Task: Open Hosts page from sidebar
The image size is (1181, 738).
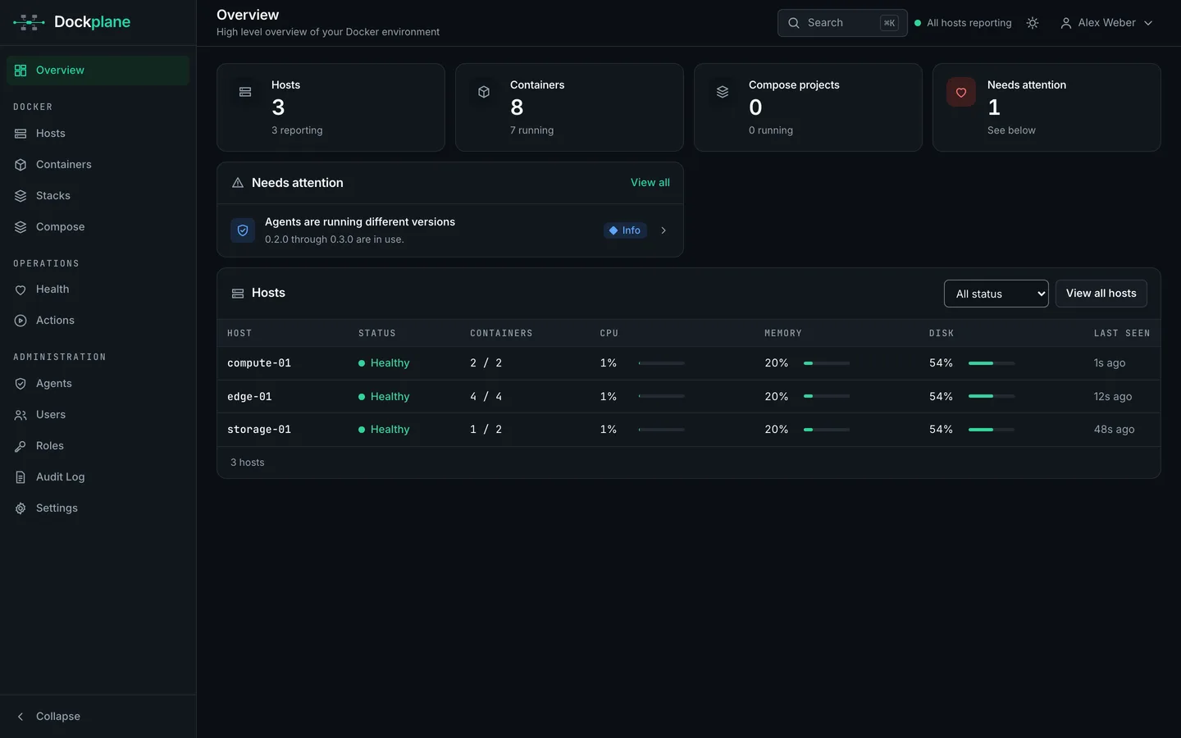Action: [x=98, y=134]
